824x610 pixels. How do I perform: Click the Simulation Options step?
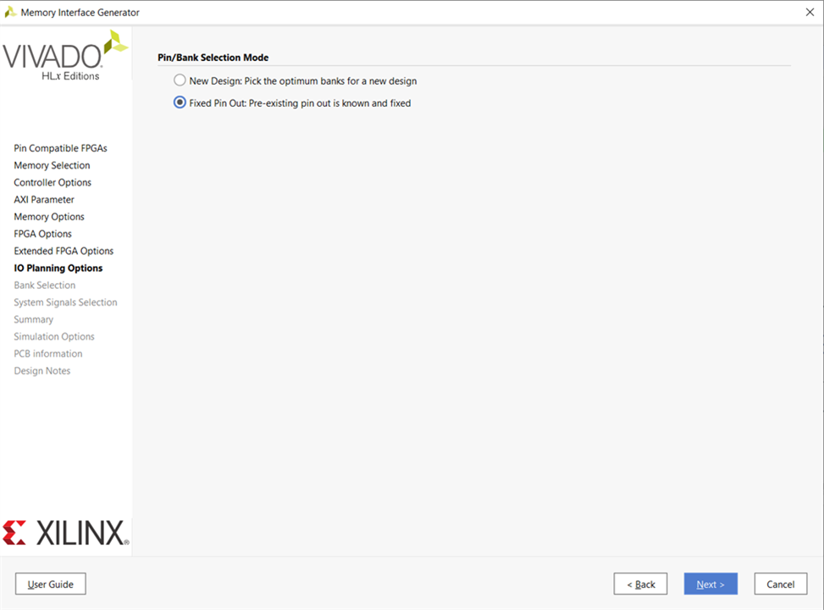54,336
